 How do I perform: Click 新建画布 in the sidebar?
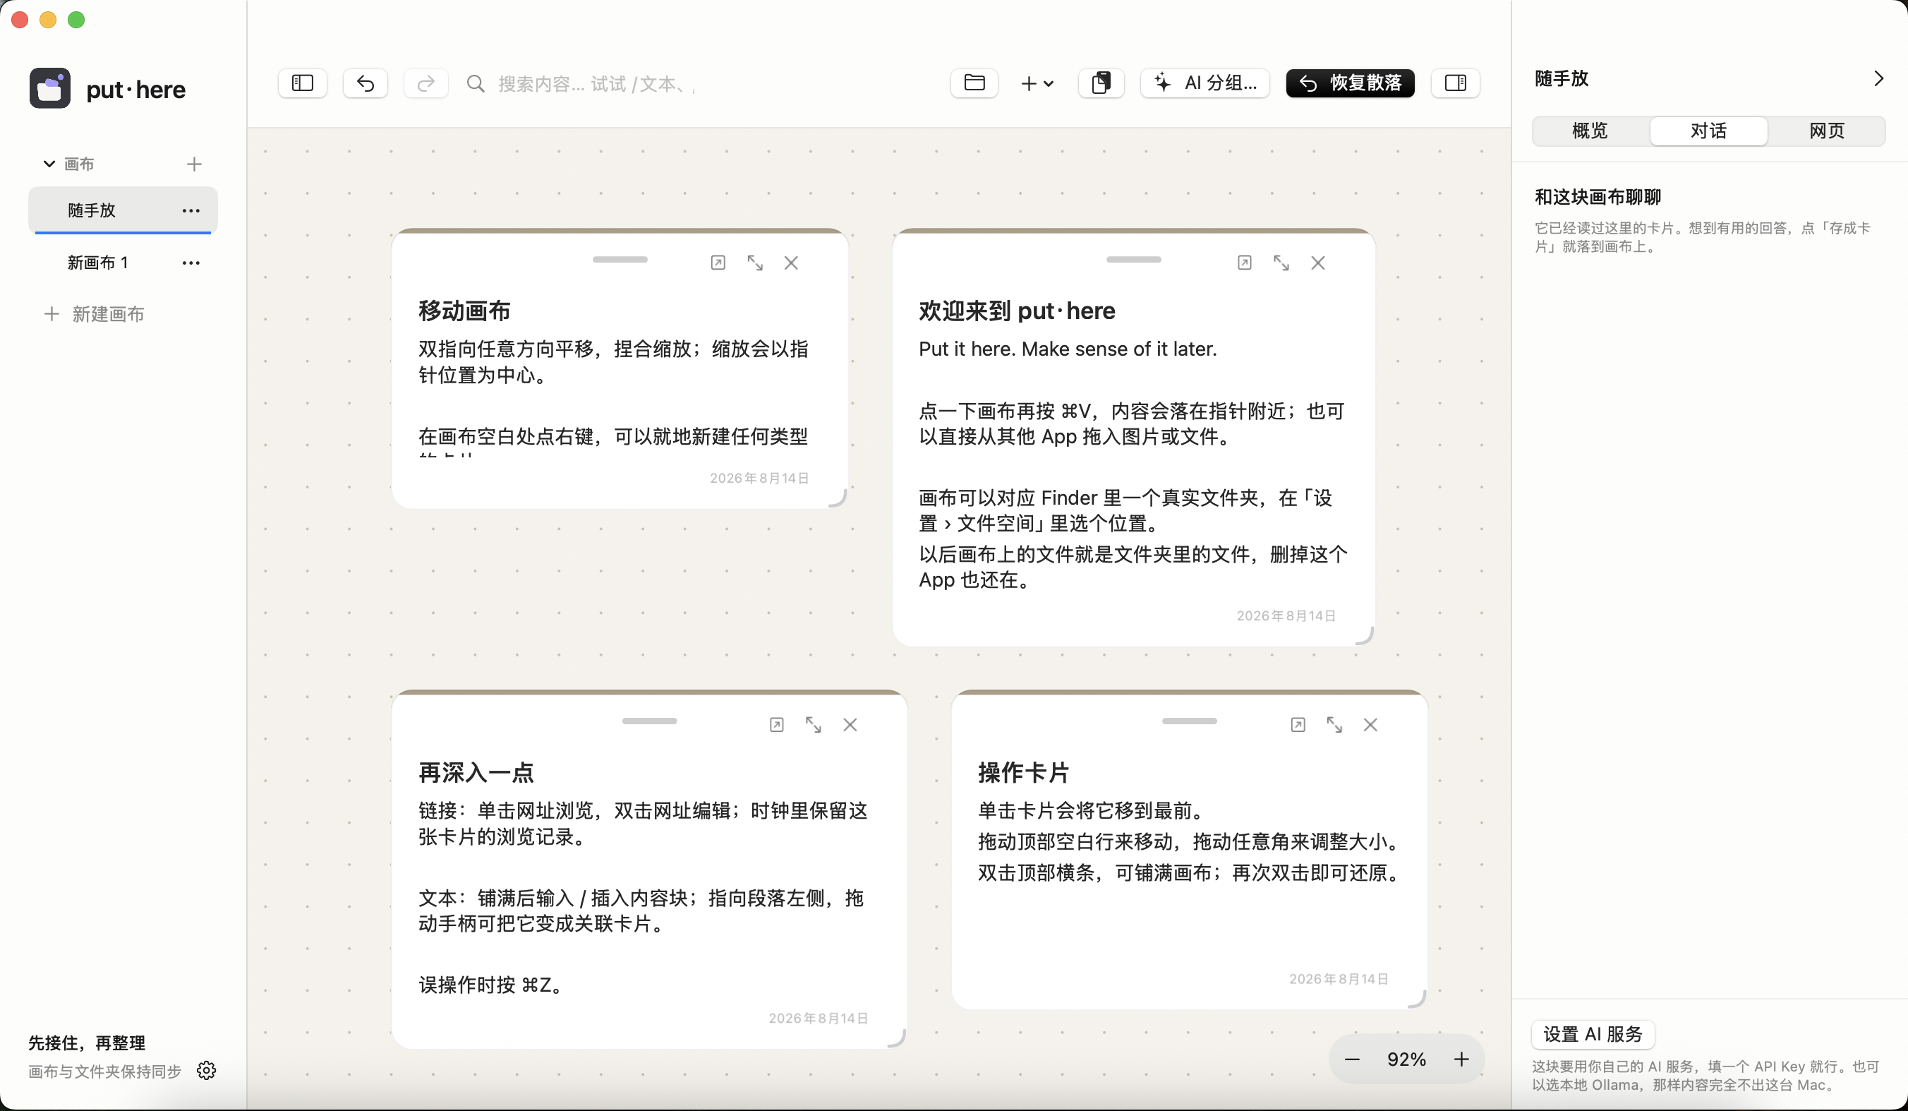pyautogui.click(x=95, y=314)
